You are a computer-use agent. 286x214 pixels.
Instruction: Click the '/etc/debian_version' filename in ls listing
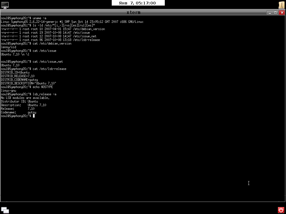(x=89, y=29)
